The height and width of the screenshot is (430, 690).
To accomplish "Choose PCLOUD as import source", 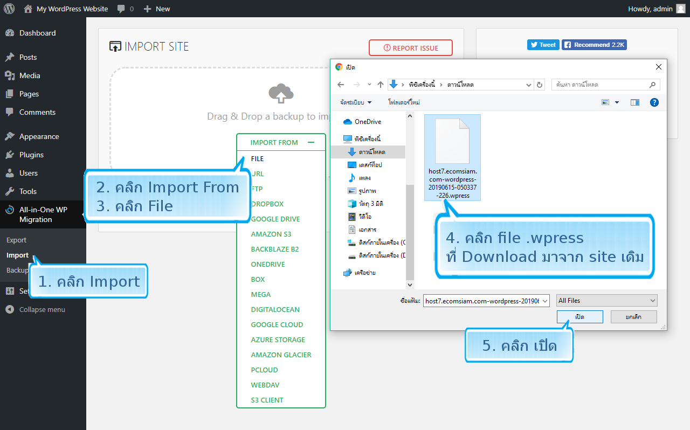I will coord(264,370).
